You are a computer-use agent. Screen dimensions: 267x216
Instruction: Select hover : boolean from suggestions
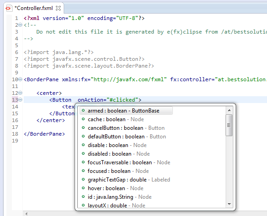click(x=116, y=188)
